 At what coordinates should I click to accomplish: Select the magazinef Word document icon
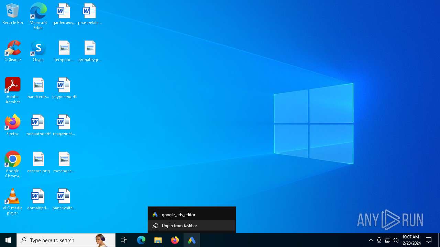64,126
